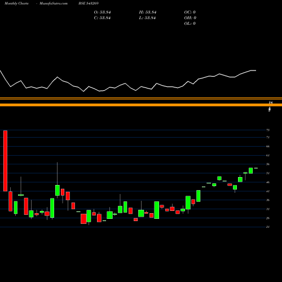Image resolution: width=282 pixels, height=282 pixels.
Task: Click the 76 price axis label
Action: (268, 130)
